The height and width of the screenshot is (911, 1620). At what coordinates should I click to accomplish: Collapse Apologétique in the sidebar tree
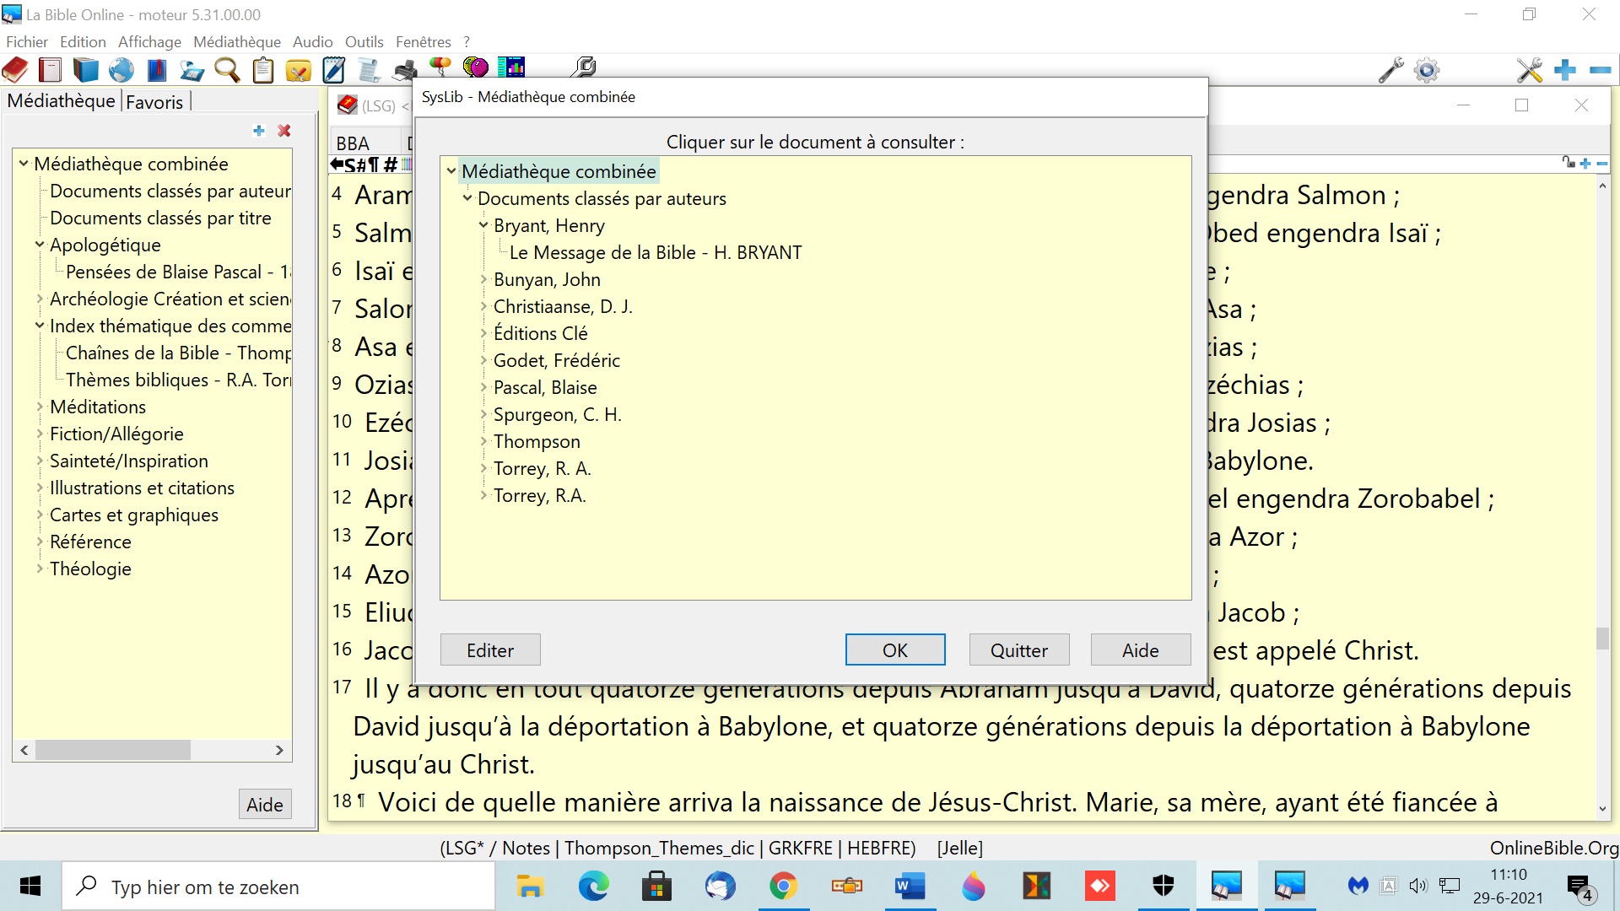tap(40, 245)
